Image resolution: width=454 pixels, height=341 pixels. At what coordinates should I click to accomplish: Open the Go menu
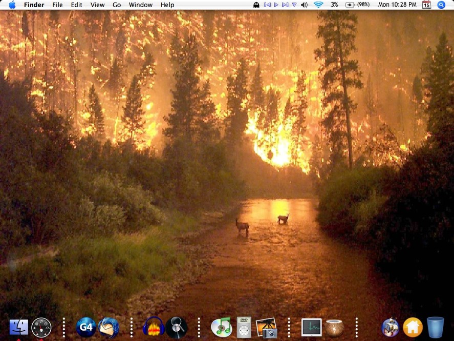(117, 5)
